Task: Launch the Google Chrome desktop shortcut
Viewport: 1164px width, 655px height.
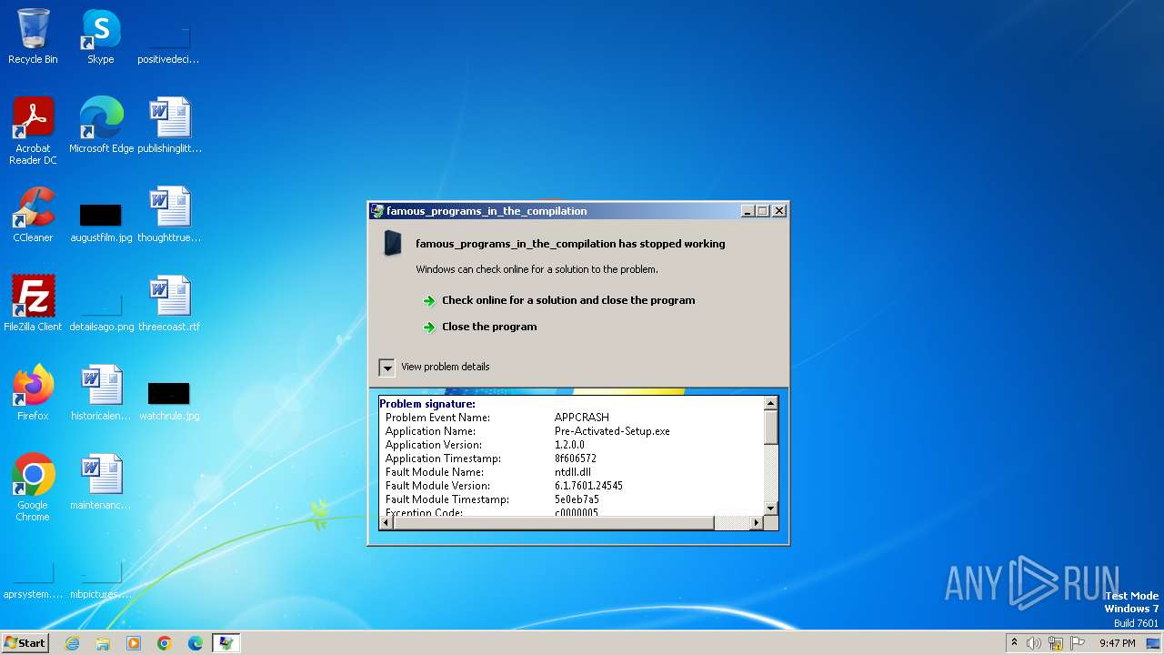Action: click(x=33, y=487)
